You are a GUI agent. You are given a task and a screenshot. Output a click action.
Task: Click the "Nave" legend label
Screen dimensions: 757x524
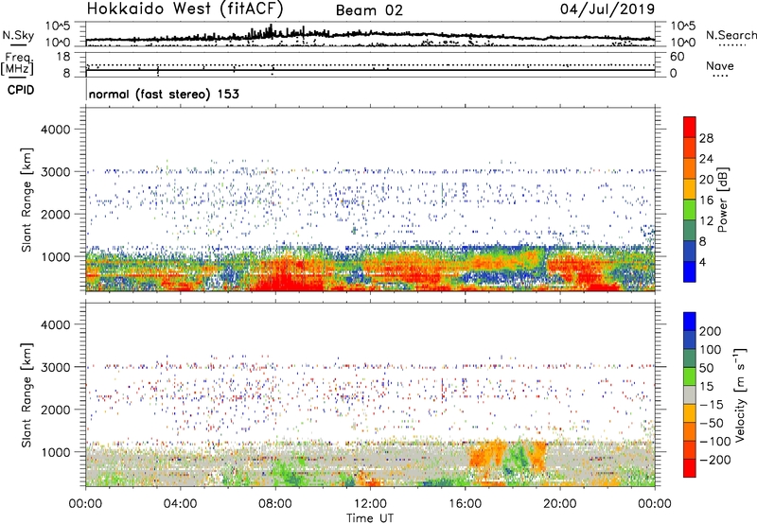pyautogui.click(x=720, y=66)
